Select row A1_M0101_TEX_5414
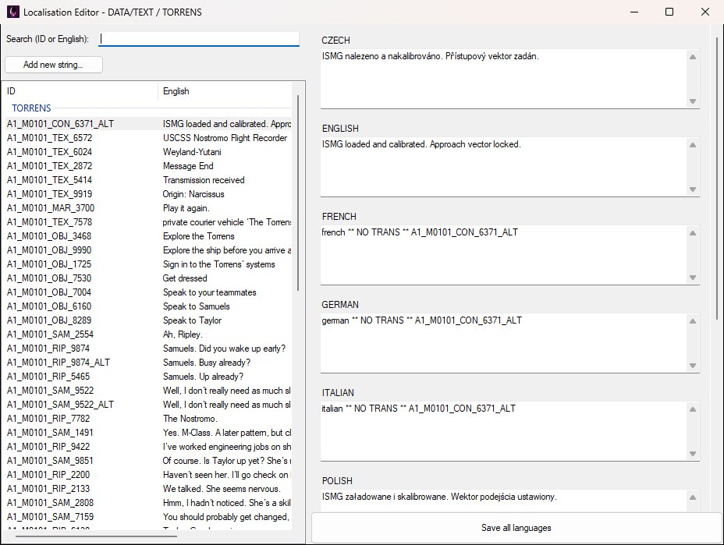Screen dimensions: 724x545 (x=147, y=180)
